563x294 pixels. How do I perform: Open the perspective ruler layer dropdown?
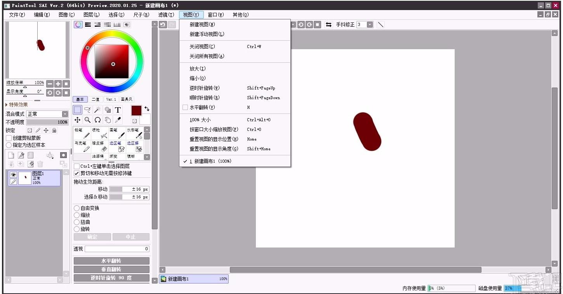(x=50, y=155)
